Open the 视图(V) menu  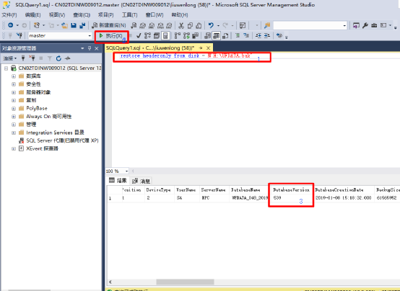pyautogui.click(x=57, y=15)
